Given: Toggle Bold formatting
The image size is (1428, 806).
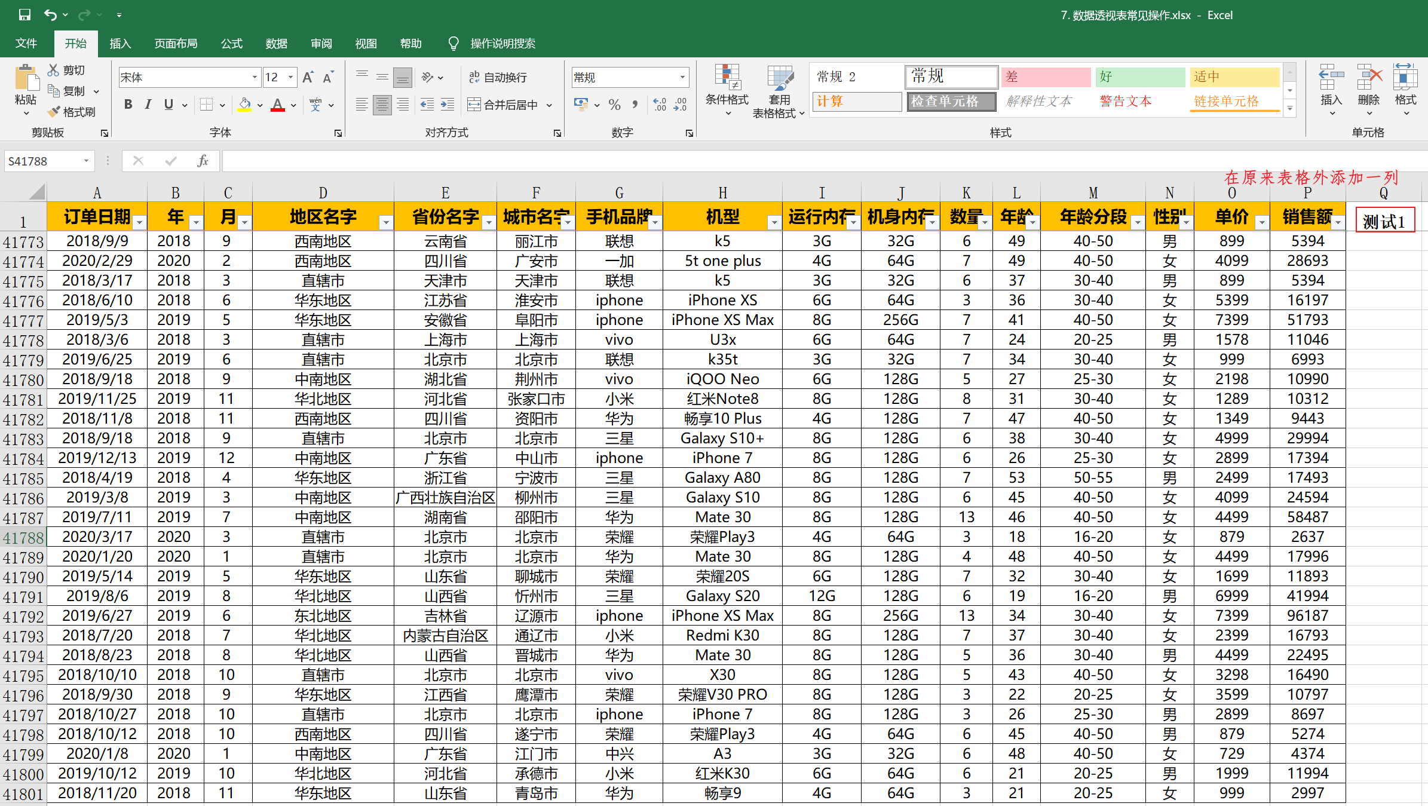Looking at the screenshot, I should [128, 105].
